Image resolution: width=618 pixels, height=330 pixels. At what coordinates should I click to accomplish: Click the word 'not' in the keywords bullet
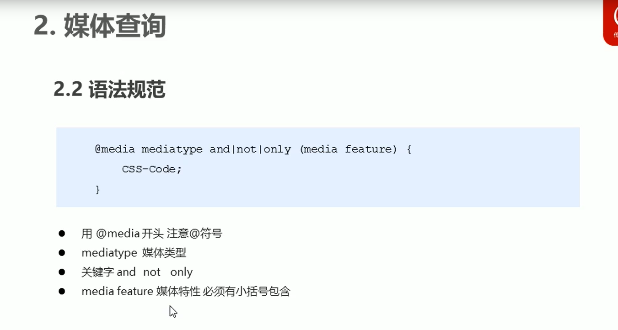(x=152, y=272)
